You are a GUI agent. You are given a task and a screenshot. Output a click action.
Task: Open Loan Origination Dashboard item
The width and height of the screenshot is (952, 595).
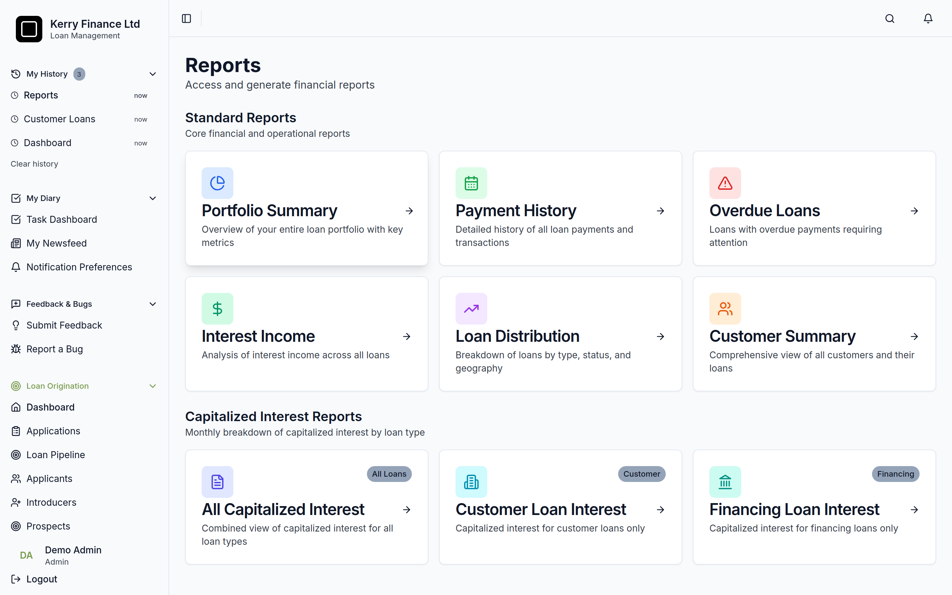[84, 407]
